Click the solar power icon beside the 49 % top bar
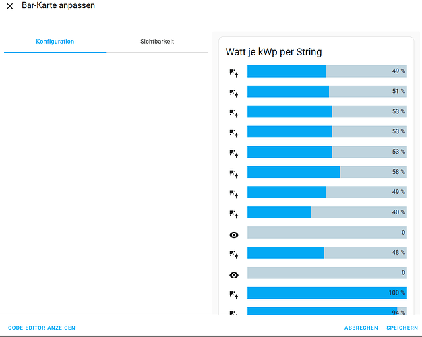The height and width of the screenshot is (337, 422). coord(234,72)
